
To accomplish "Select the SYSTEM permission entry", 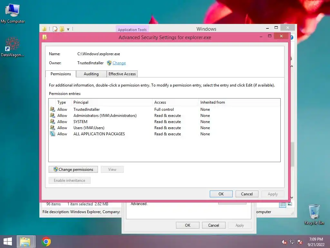I will point(164,122).
